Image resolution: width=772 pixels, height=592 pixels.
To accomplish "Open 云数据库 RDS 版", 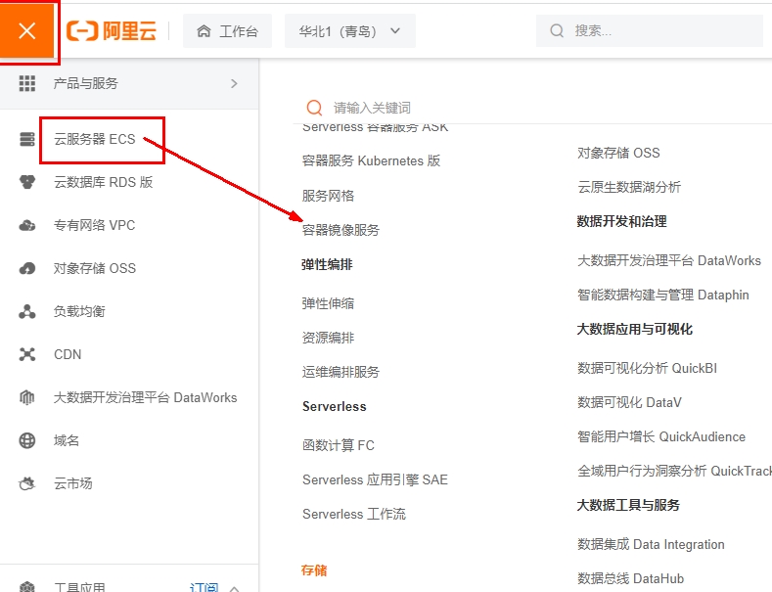I will point(104,182).
